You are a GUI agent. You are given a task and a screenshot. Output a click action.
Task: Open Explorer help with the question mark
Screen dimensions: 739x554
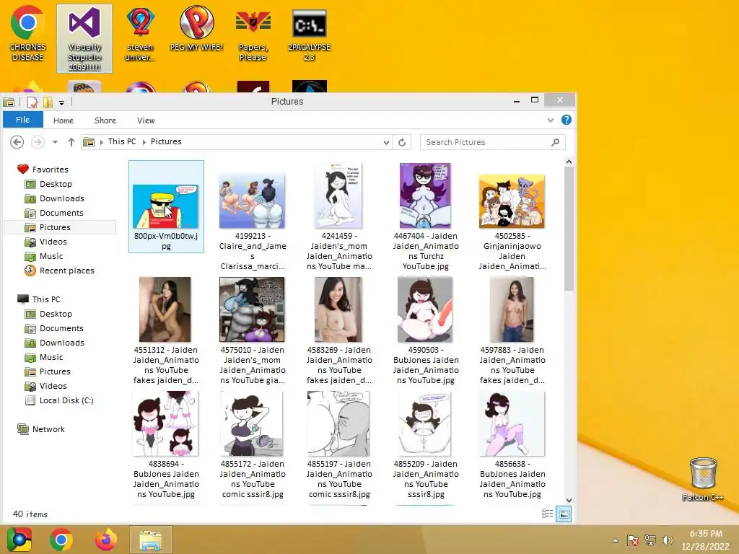point(566,120)
